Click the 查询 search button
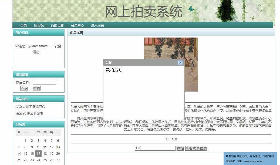The image size is (280, 165). (x=24, y=88)
